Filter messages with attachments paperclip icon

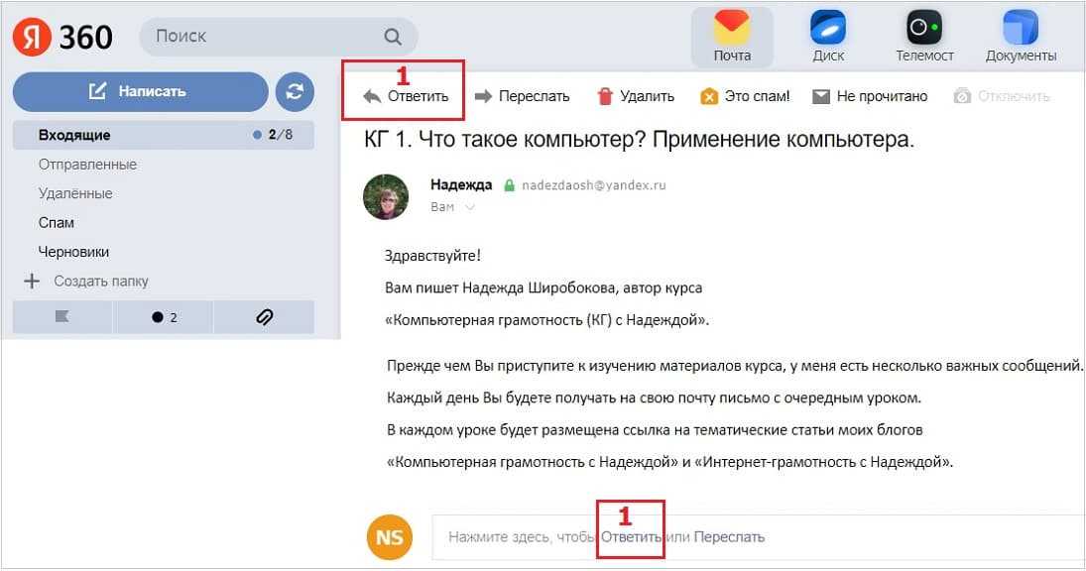tap(264, 317)
